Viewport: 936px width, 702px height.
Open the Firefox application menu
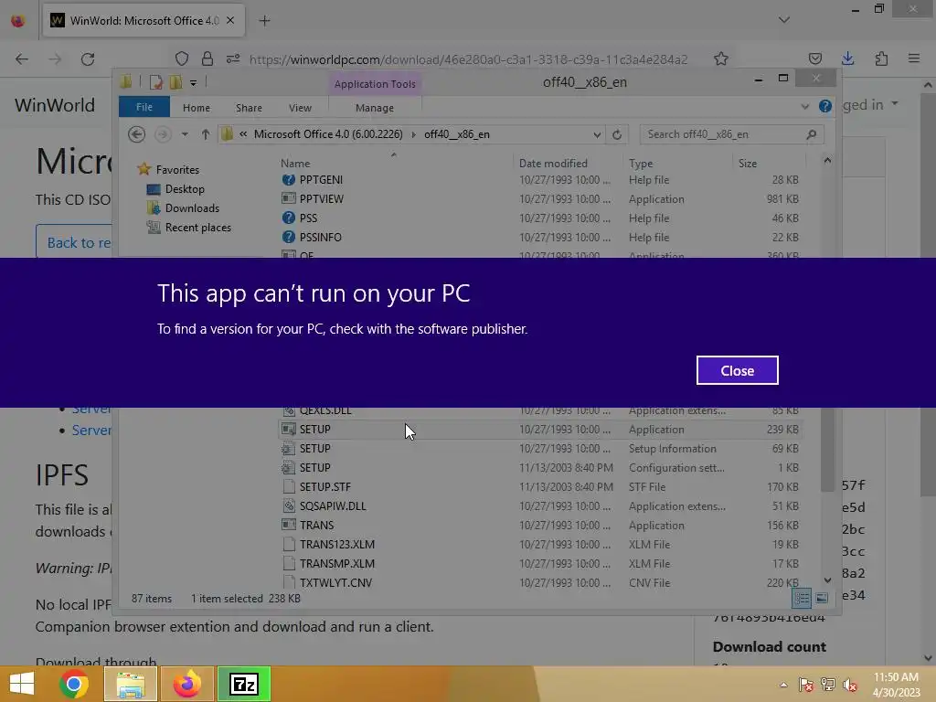tap(914, 58)
